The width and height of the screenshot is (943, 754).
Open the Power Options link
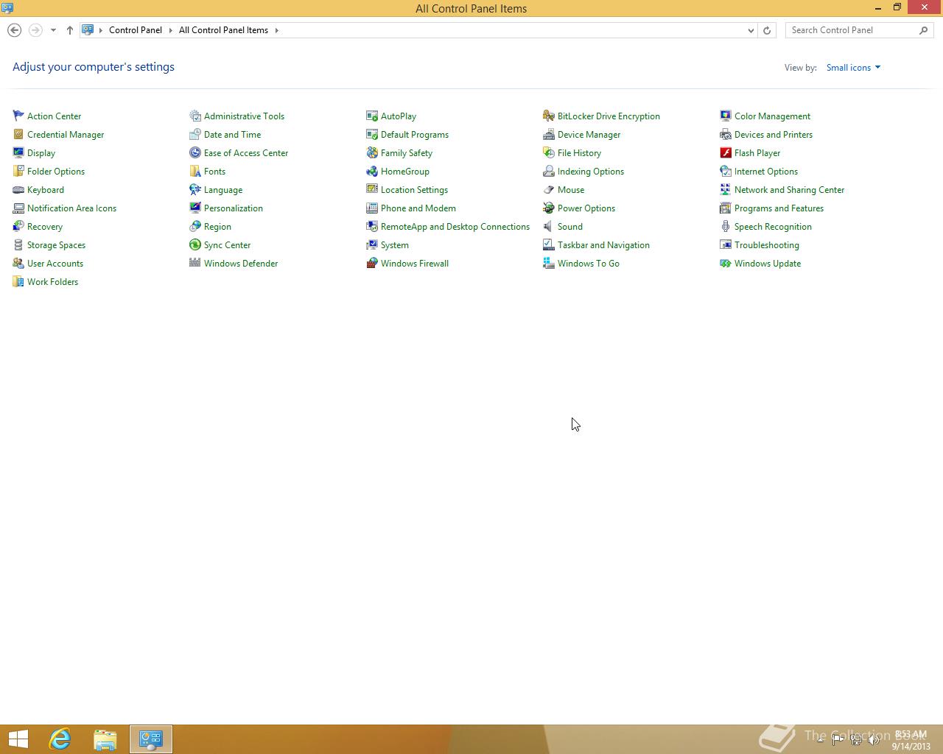pos(586,208)
